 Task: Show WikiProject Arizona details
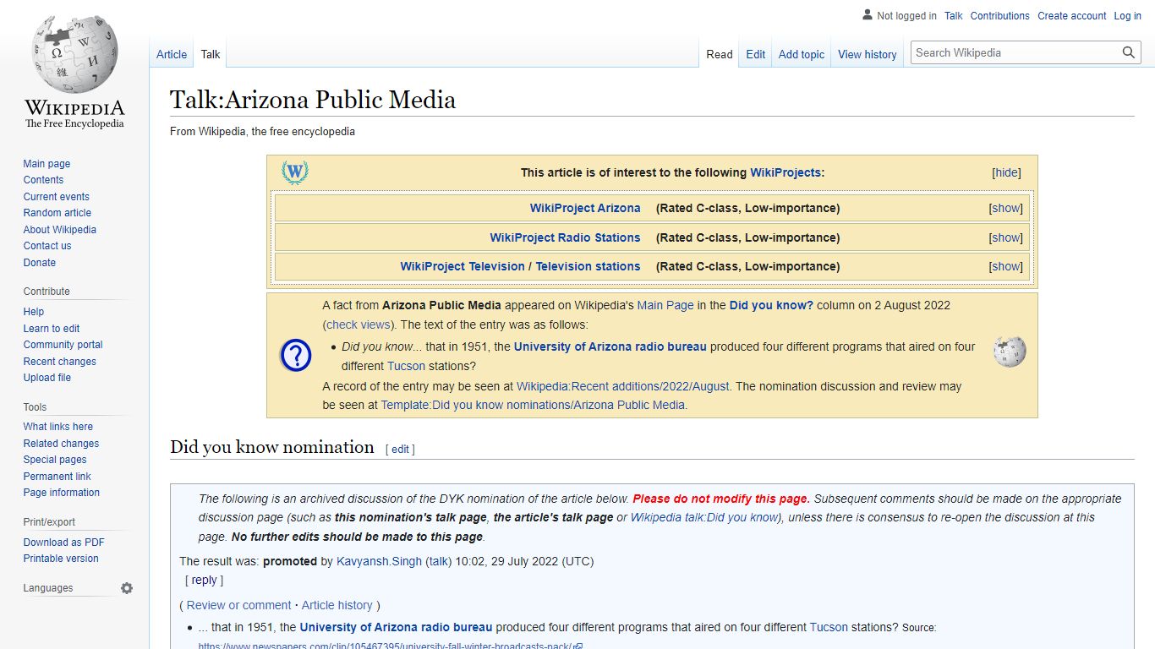coord(1006,208)
